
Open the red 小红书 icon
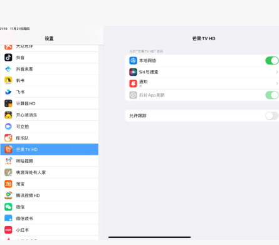8,230
